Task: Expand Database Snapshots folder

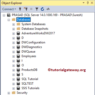Action: click(x=13, y=29)
